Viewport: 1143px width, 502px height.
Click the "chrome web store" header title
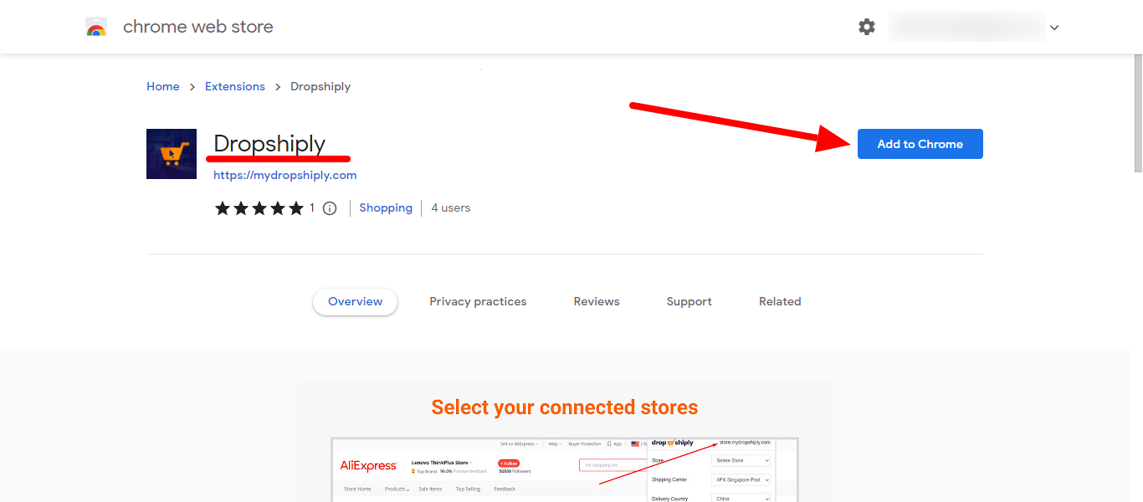pos(198,27)
